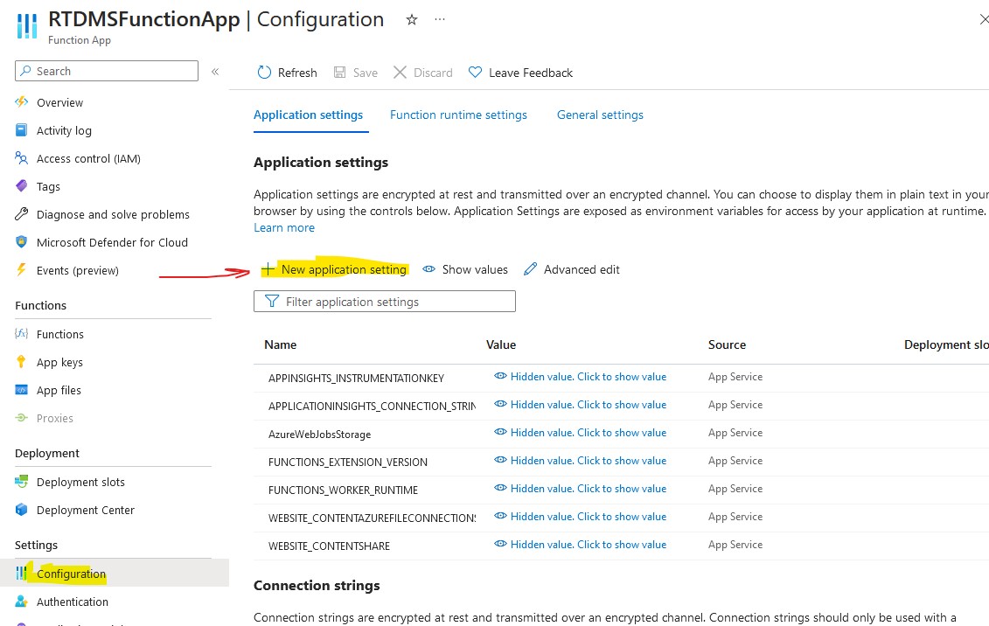Sort by the Source column header
Viewport: 989px width, 626px height.
727,344
